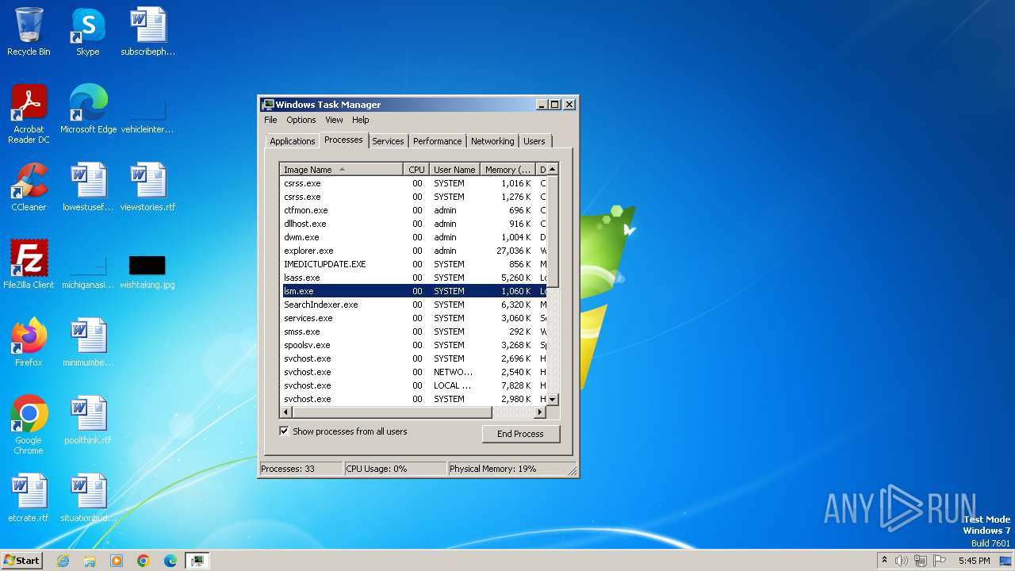Viewport: 1015px width, 571px height.
Task: Select the services.exe process row
Action: (413, 318)
